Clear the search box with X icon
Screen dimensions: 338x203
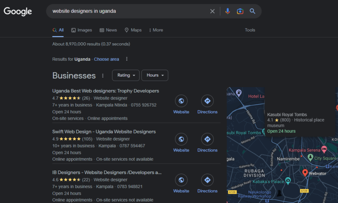click(212, 11)
